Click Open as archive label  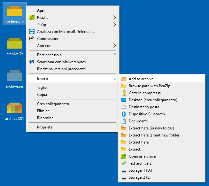click(142, 156)
